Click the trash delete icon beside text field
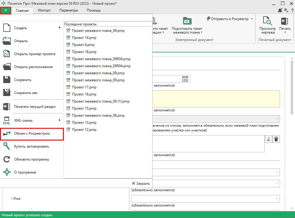 pyautogui.click(x=276, y=139)
